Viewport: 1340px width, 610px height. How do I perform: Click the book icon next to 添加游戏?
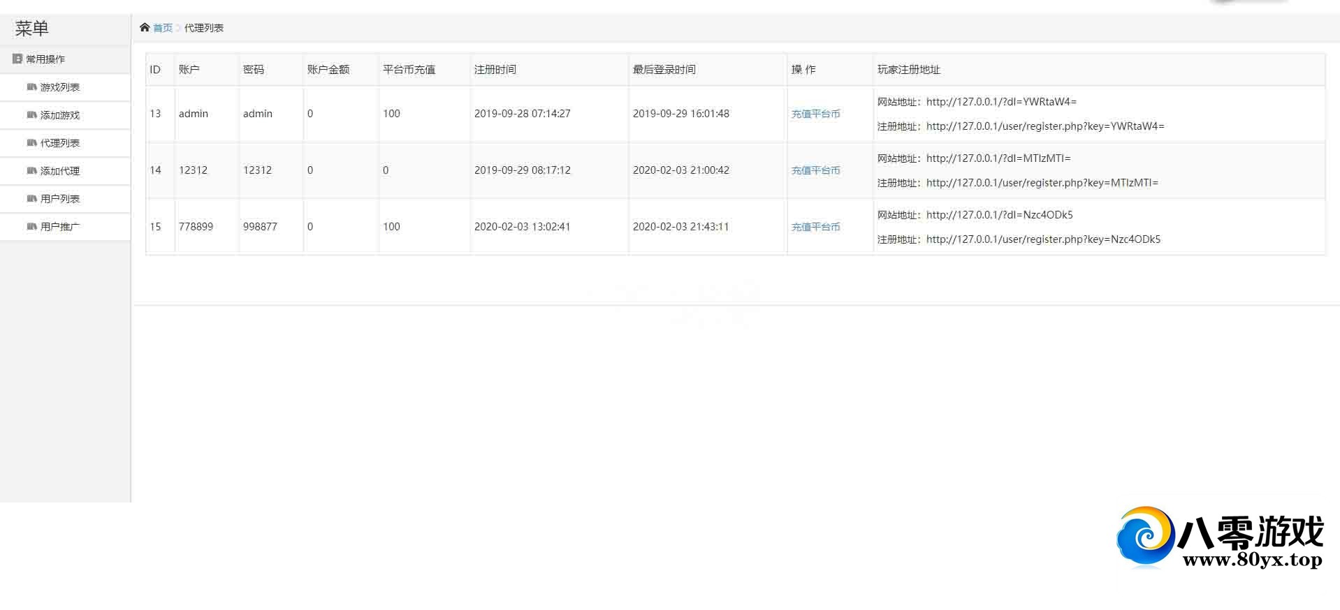tap(31, 114)
